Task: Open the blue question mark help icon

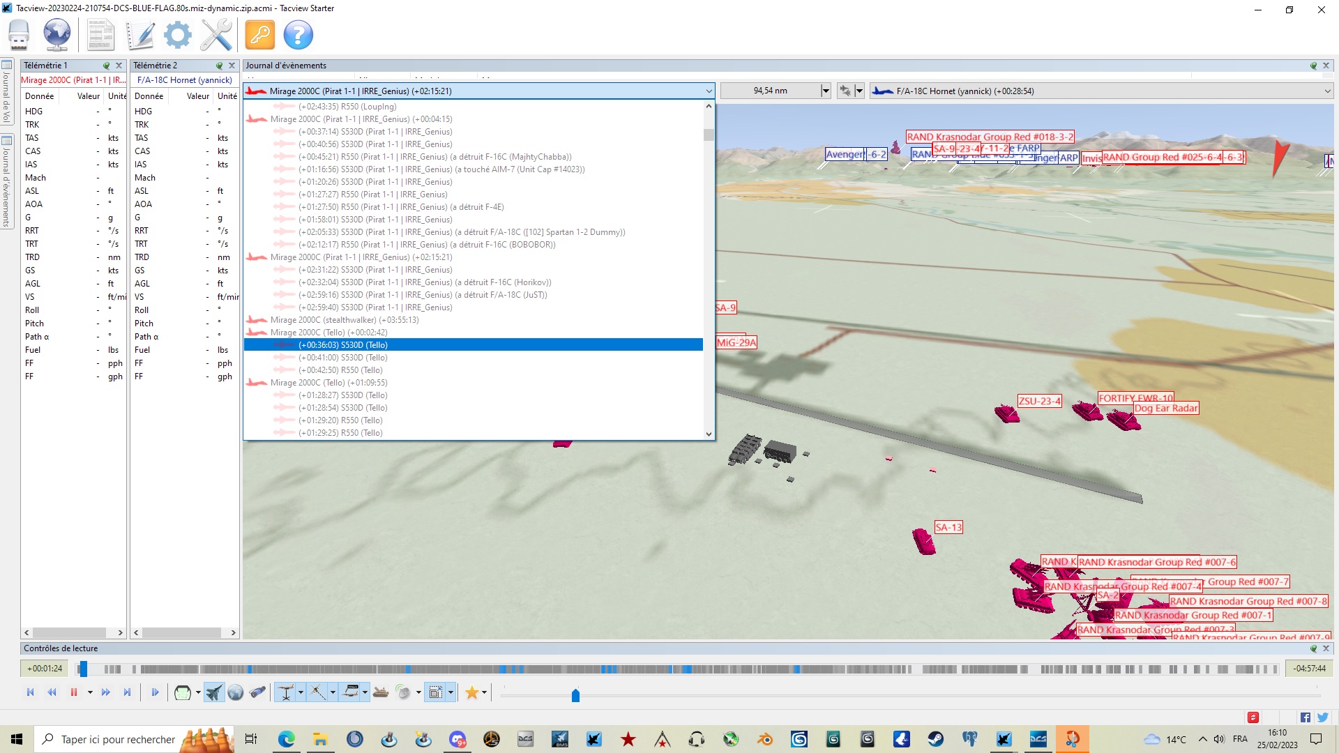Action: pos(298,34)
